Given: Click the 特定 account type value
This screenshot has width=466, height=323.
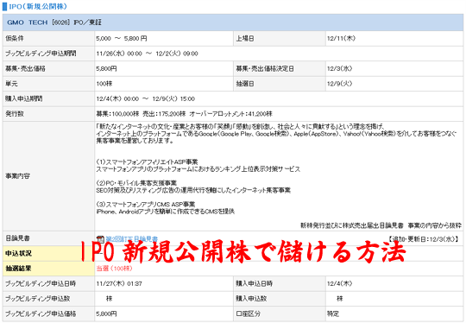Looking at the screenshot, I should (333, 313).
